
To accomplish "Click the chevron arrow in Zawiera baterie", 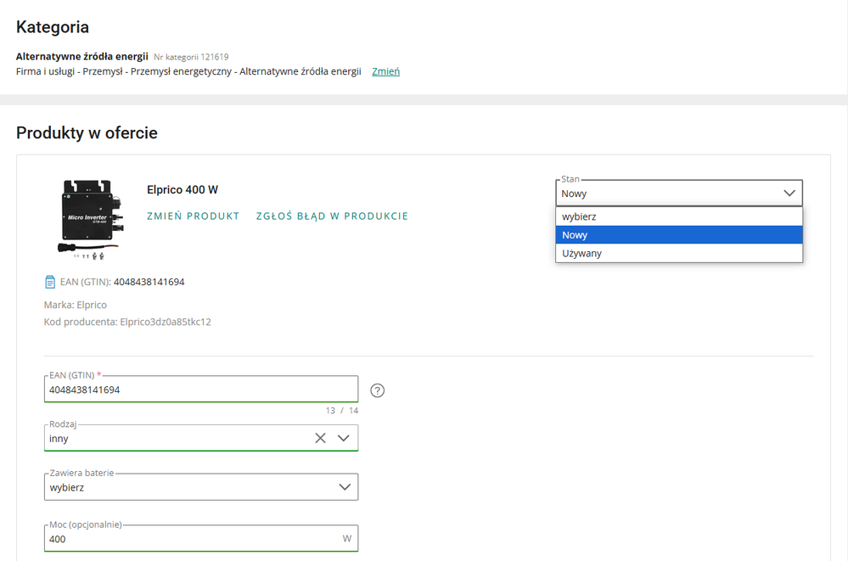I will tap(344, 487).
